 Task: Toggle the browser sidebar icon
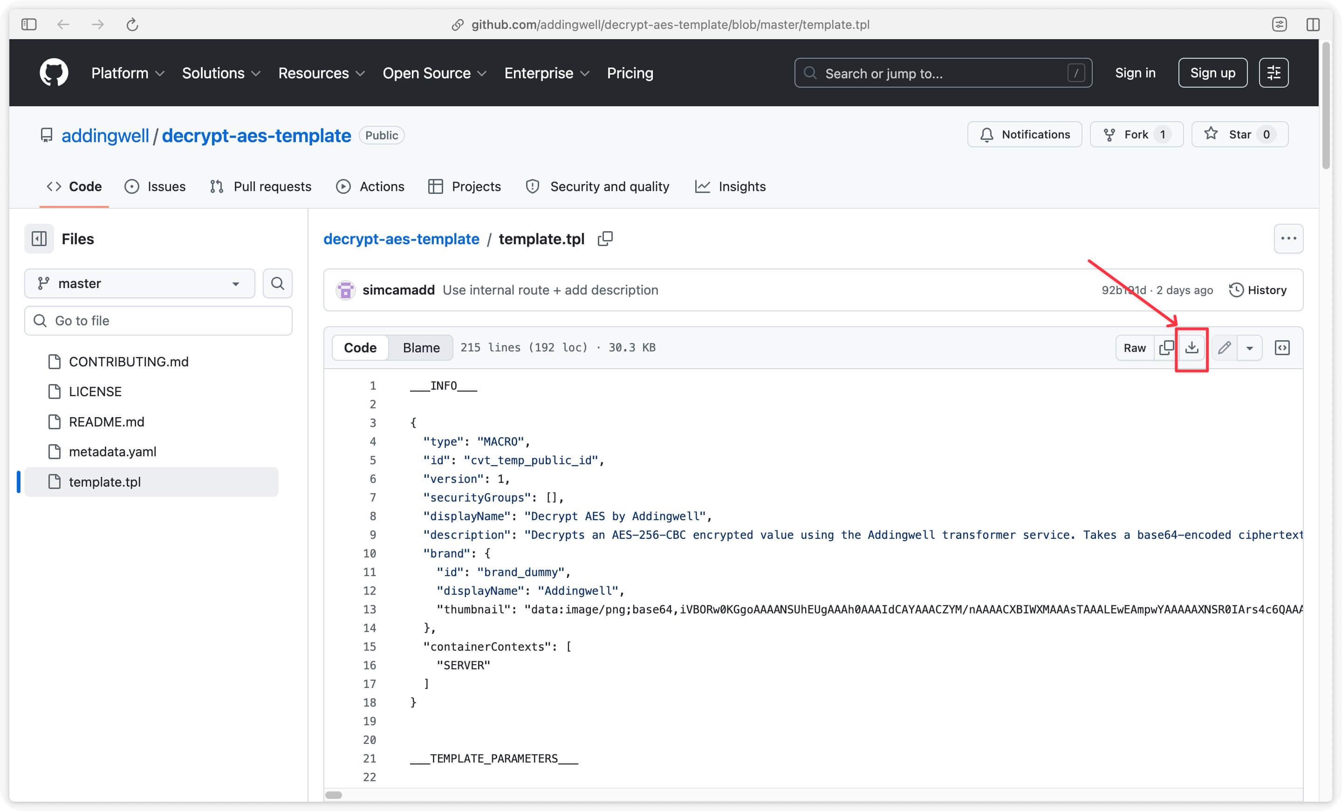29,25
